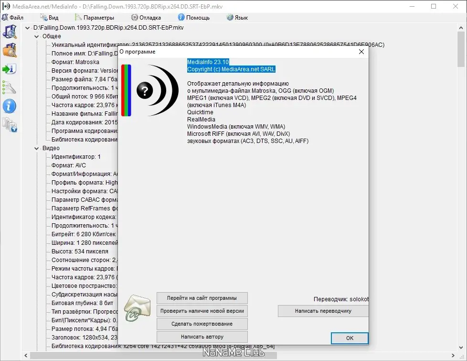Viewport: 467px width, 361px height.
Task: Collapse the Видео section
Action: coord(37,148)
